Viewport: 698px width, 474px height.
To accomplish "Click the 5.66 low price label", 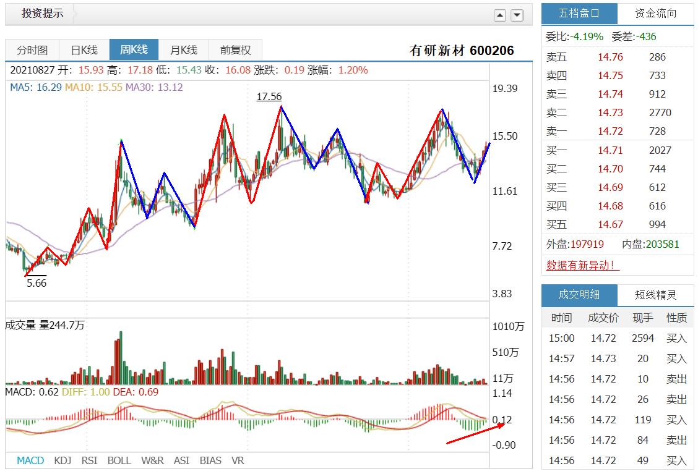I will coord(37,283).
